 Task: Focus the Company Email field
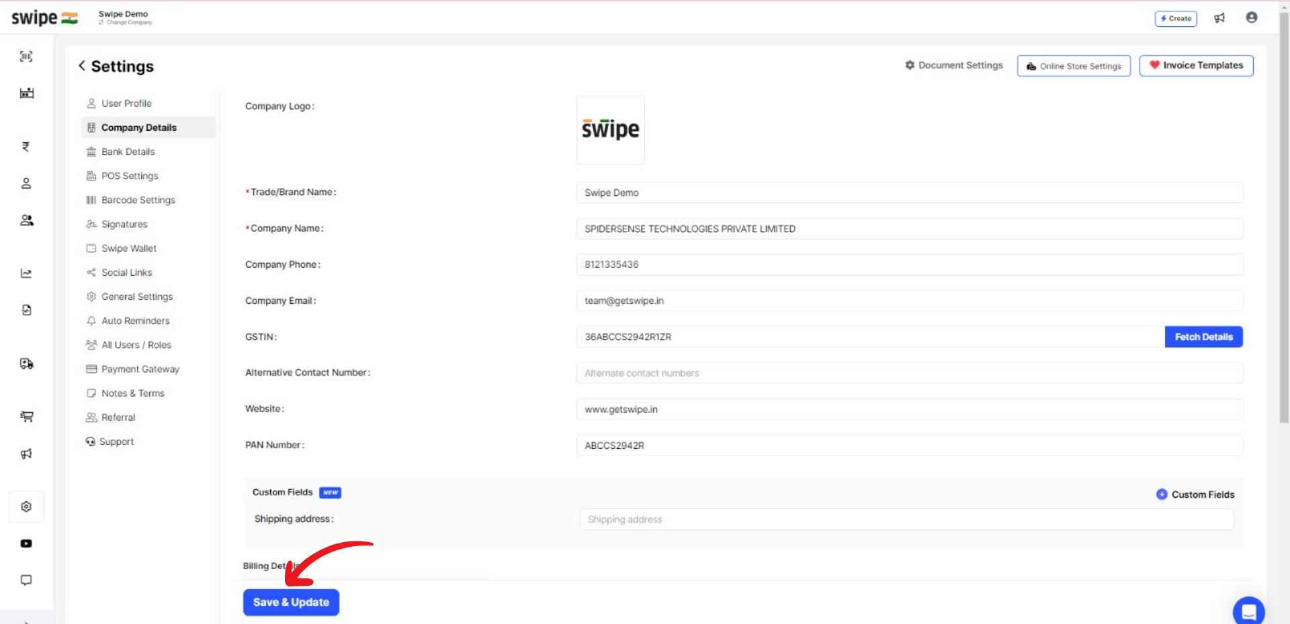click(910, 301)
